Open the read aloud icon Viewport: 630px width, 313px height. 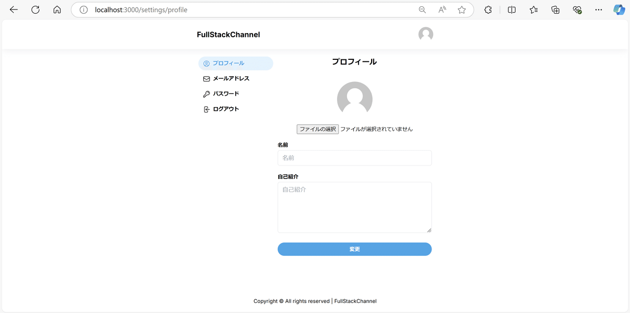442,9
